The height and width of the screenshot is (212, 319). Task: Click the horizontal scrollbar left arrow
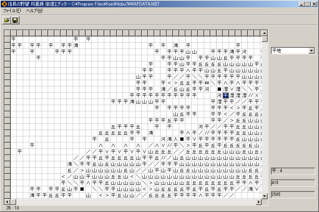tap(7, 202)
